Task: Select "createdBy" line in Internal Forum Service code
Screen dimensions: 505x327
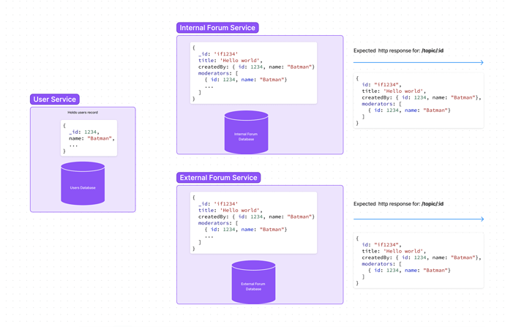Action: 256,67
